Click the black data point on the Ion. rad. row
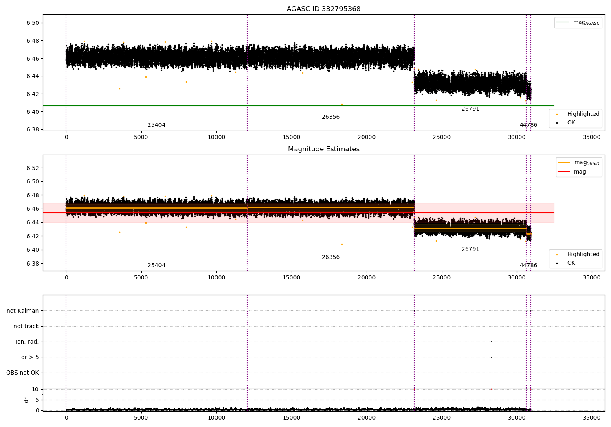 [491, 342]
